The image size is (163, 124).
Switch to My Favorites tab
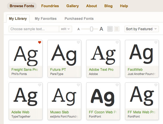coord(46,19)
